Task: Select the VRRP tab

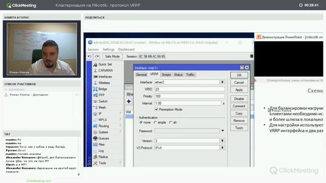Action: 154,74
